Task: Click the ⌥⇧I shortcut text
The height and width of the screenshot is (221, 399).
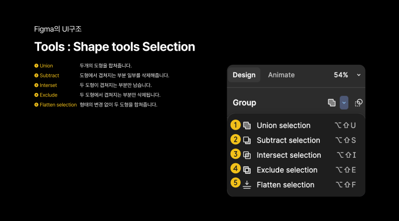Action: point(346,155)
